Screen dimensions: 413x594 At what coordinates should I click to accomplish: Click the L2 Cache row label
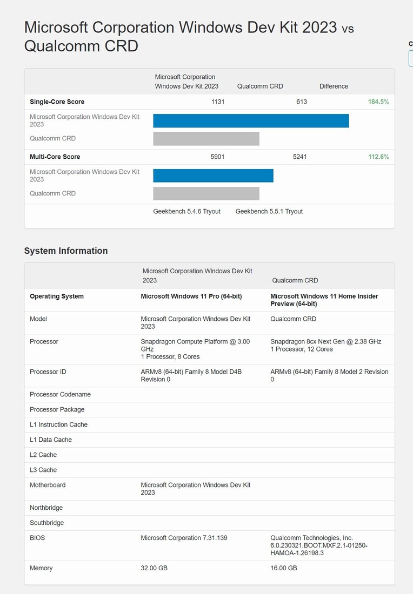tap(43, 455)
